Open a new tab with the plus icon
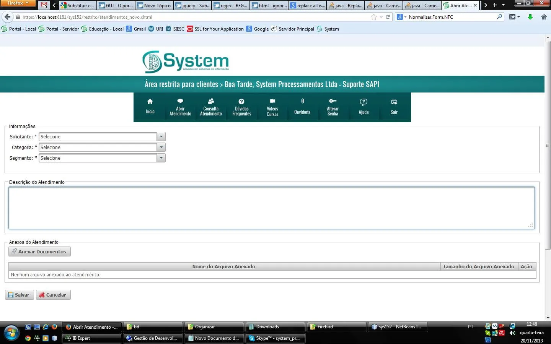Viewport: 551px width, 344px height. pos(494,5)
